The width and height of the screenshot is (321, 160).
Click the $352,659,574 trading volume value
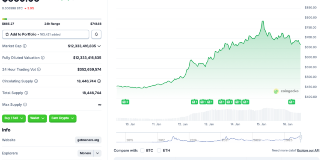click(x=89, y=70)
